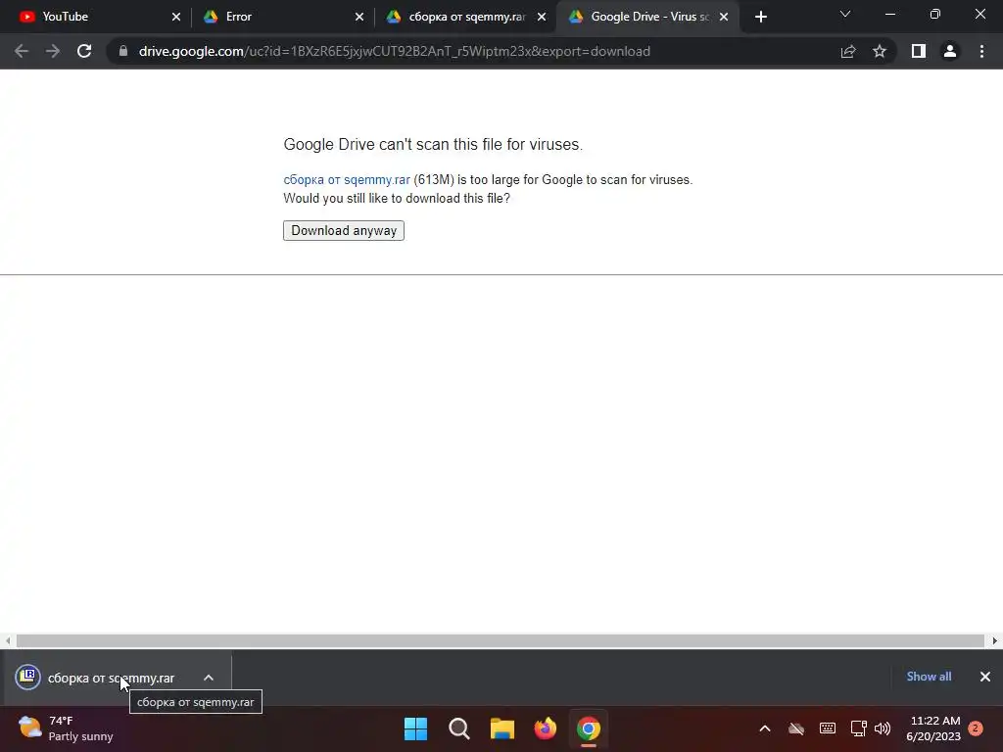Screen dimensions: 1003x752
Task: Close the сборка от sqemmy.rar tab
Action: coord(541,18)
